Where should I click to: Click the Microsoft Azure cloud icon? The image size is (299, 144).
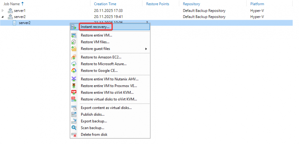tap(74, 64)
